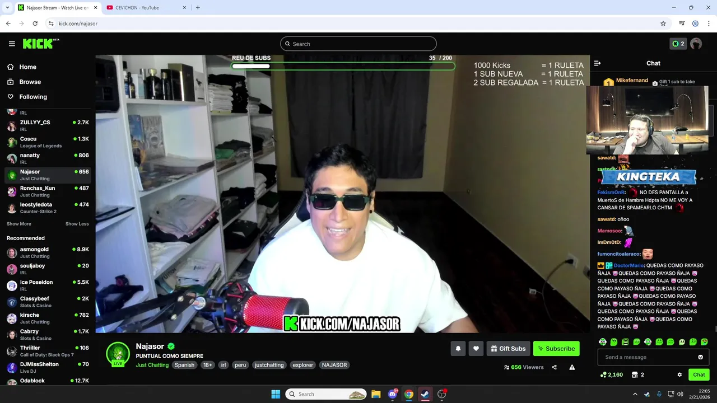Open Odablock recommended channel

48,381
